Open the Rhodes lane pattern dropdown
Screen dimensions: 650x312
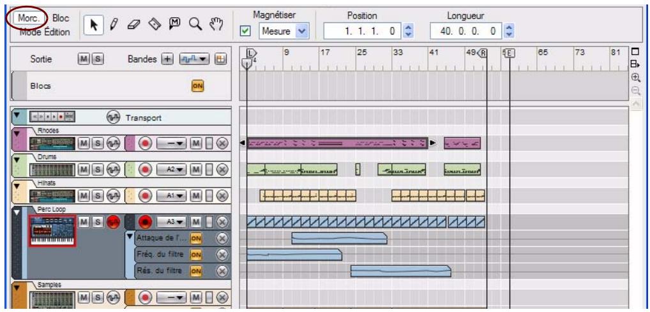coord(172,144)
